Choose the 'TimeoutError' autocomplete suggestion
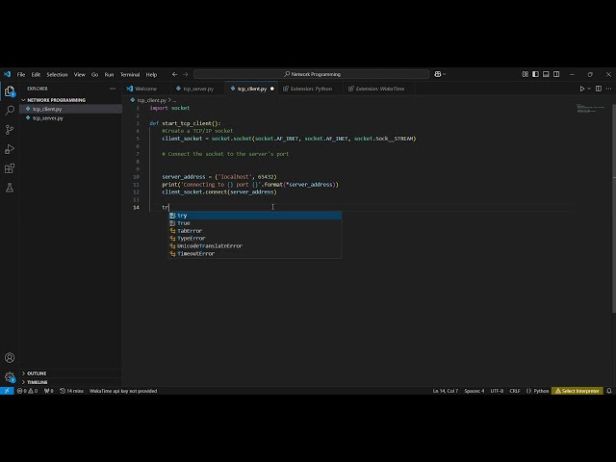 coord(255,254)
